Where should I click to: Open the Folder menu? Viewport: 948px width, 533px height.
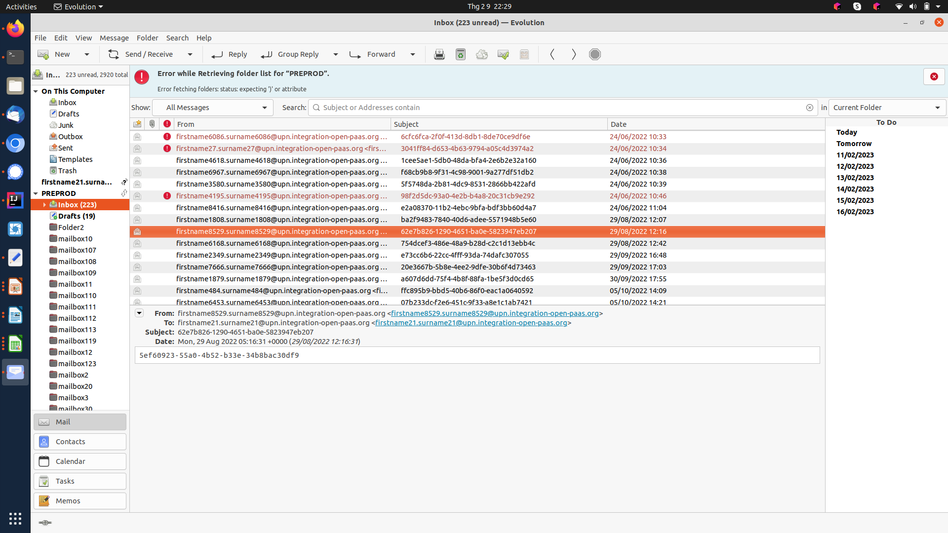(x=147, y=38)
